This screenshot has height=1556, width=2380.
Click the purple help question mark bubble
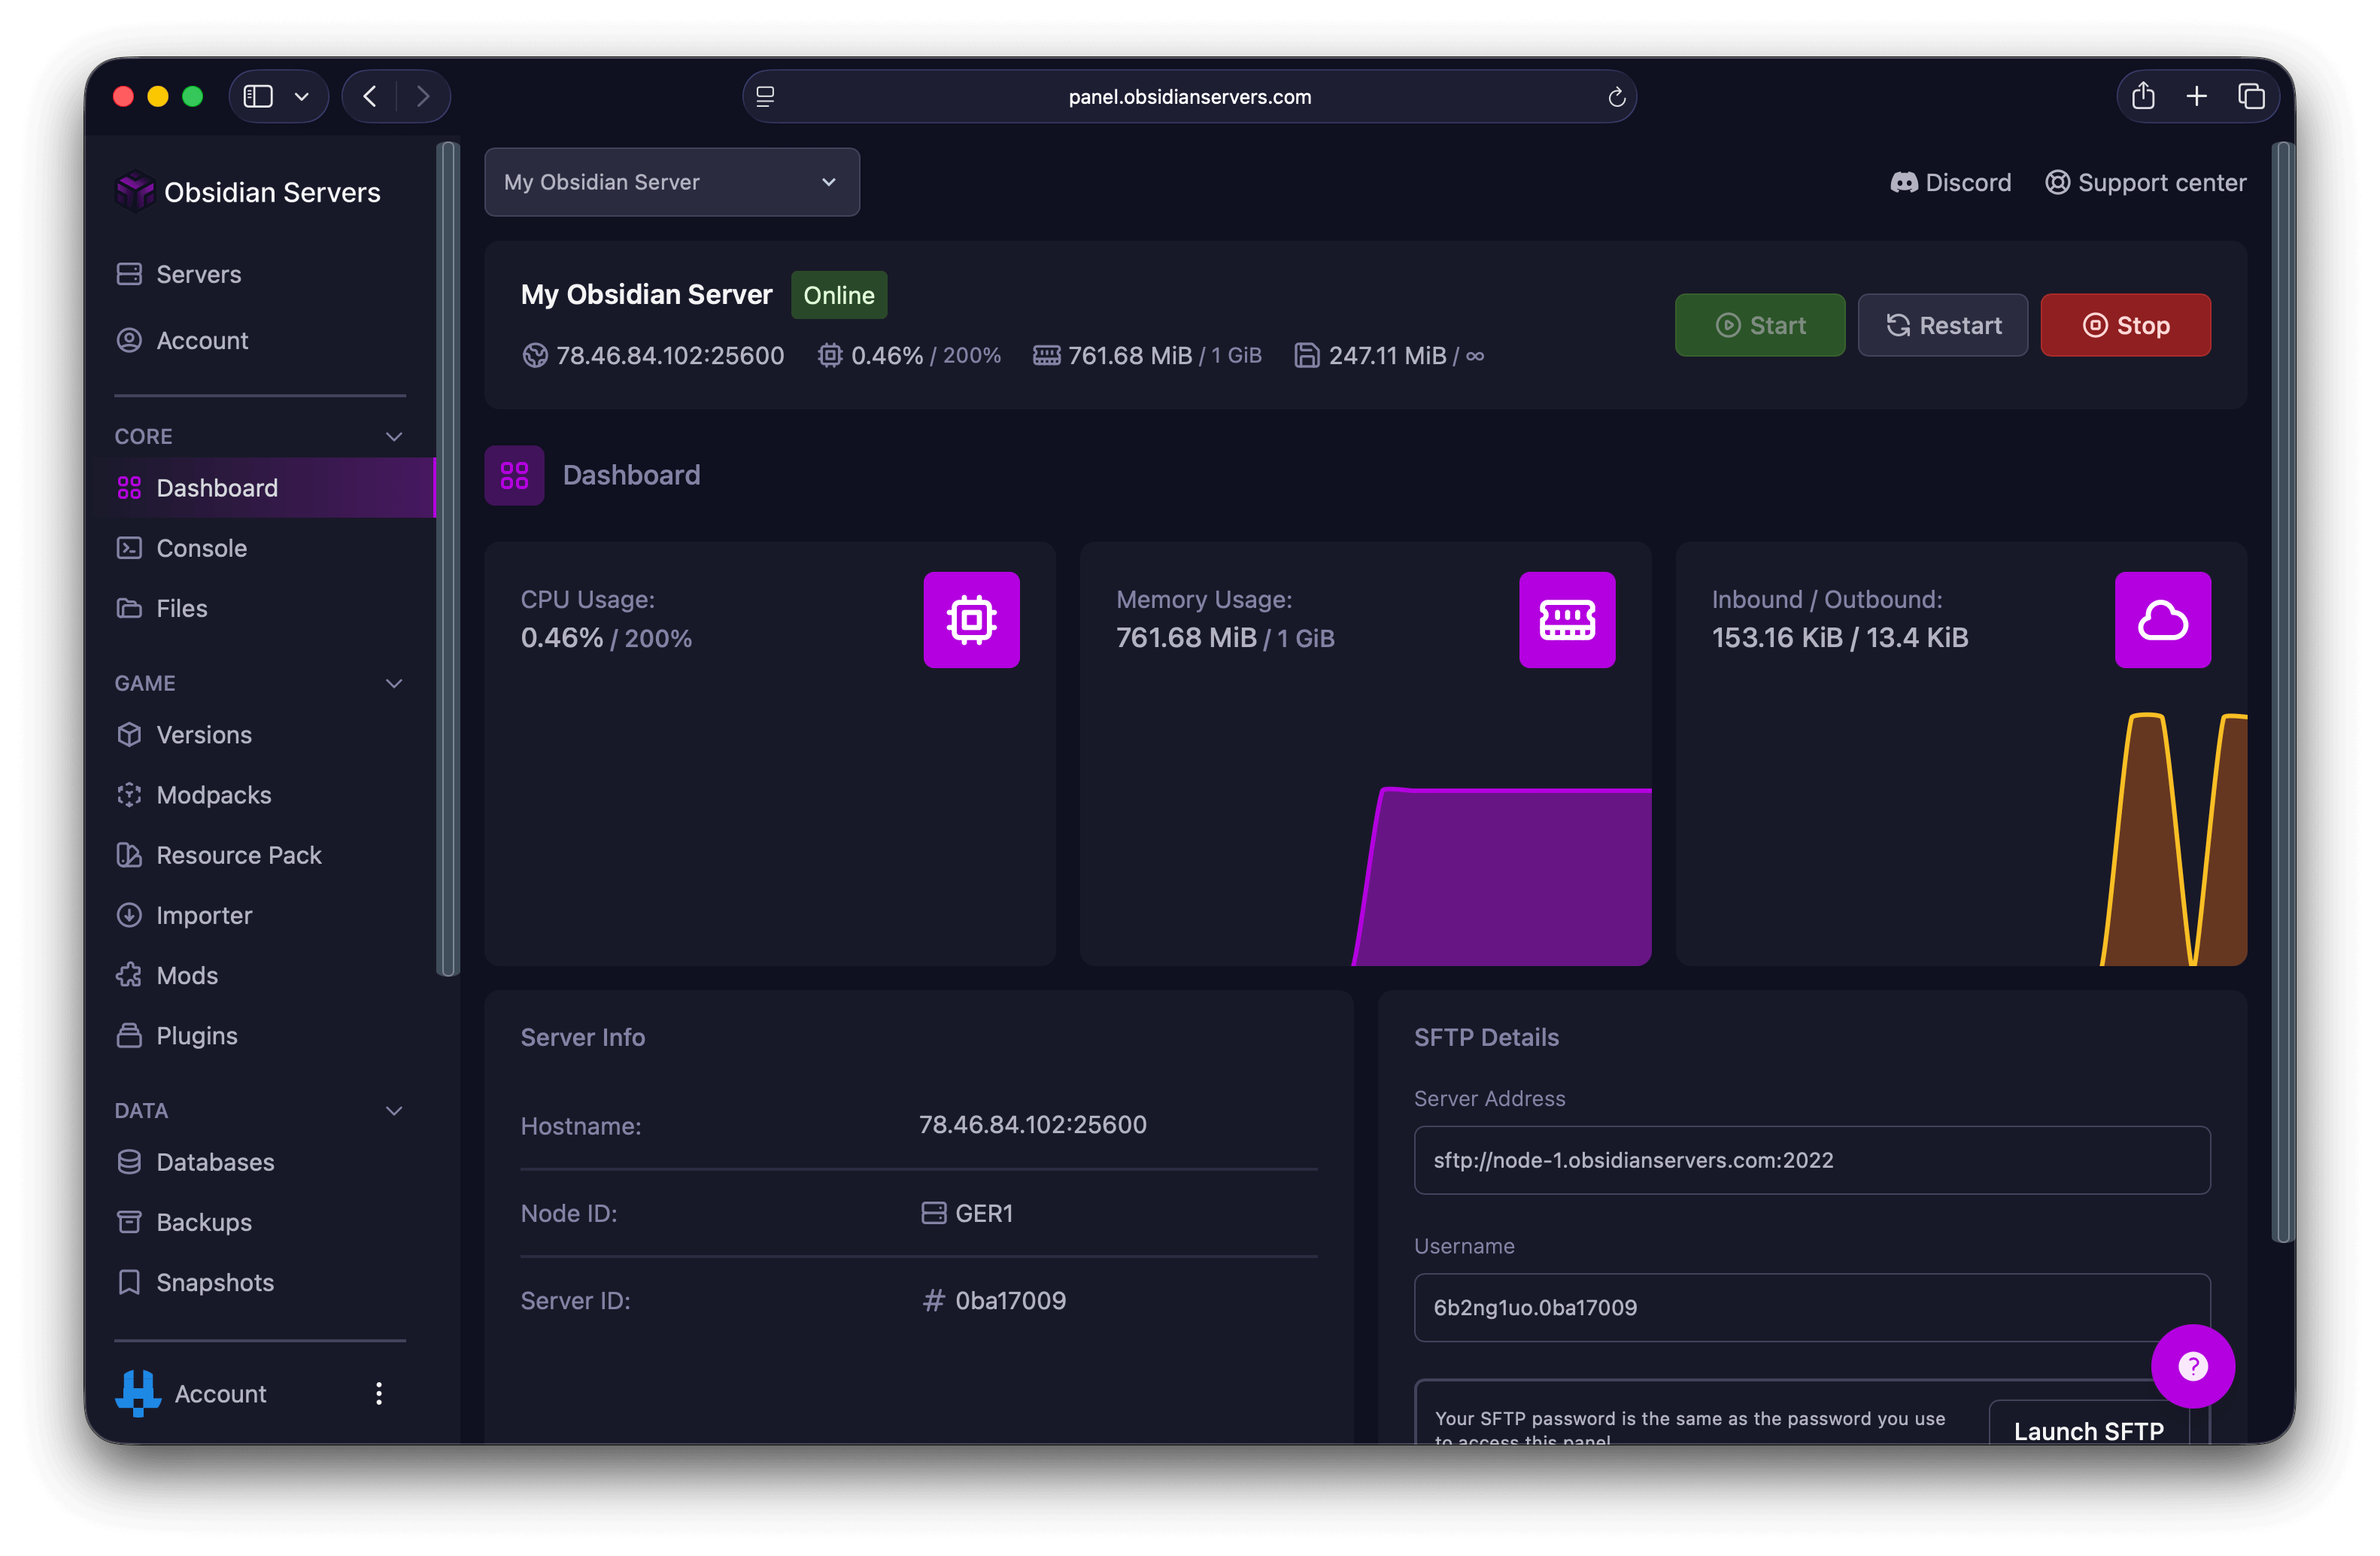pos(2192,1366)
